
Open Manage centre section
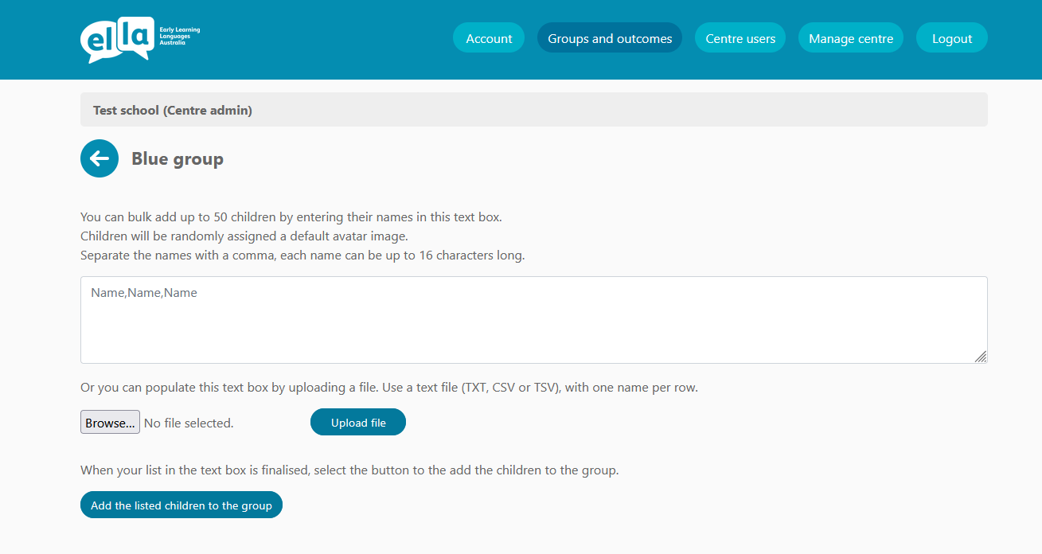pos(851,38)
